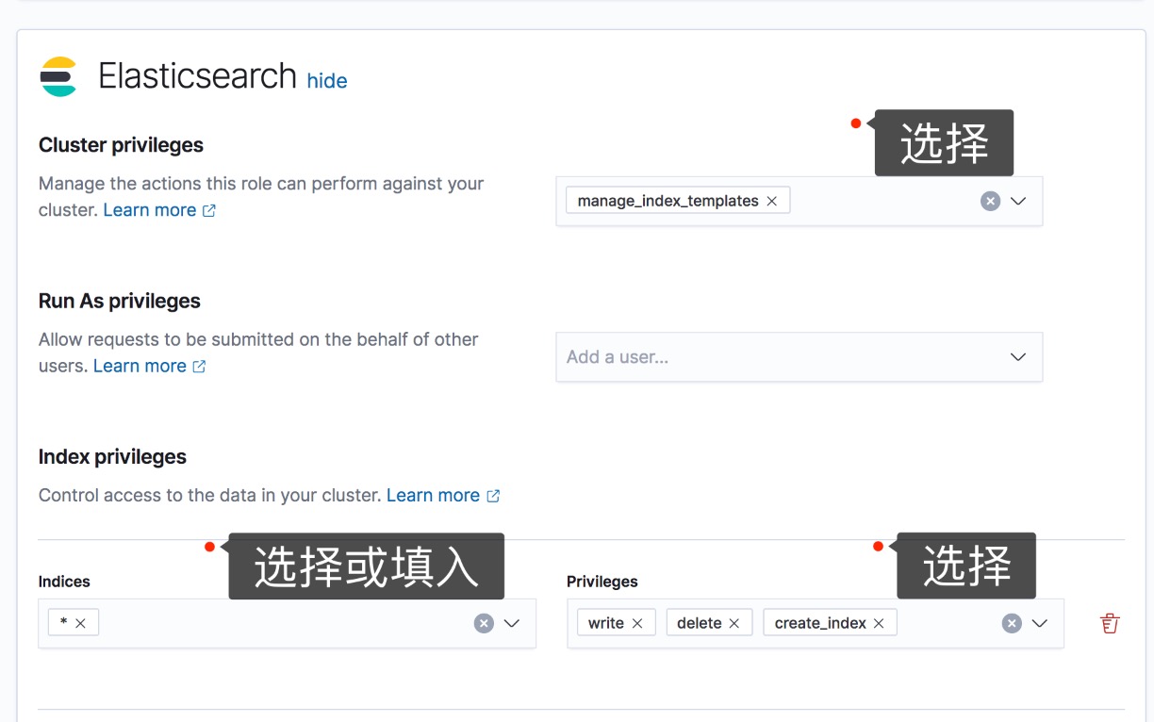The height and width of the screenshot is (722, 1154).
Task: Clear the Indices field using its x circle
Action: (x=484, y=623)
